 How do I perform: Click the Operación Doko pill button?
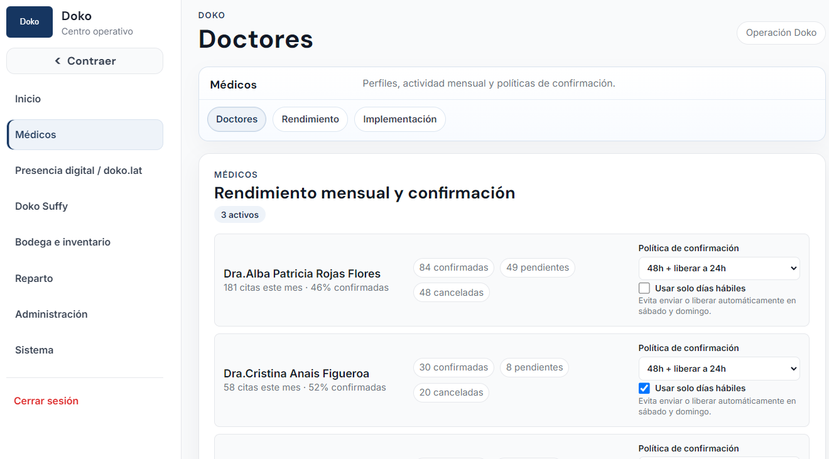coord(781,33)
